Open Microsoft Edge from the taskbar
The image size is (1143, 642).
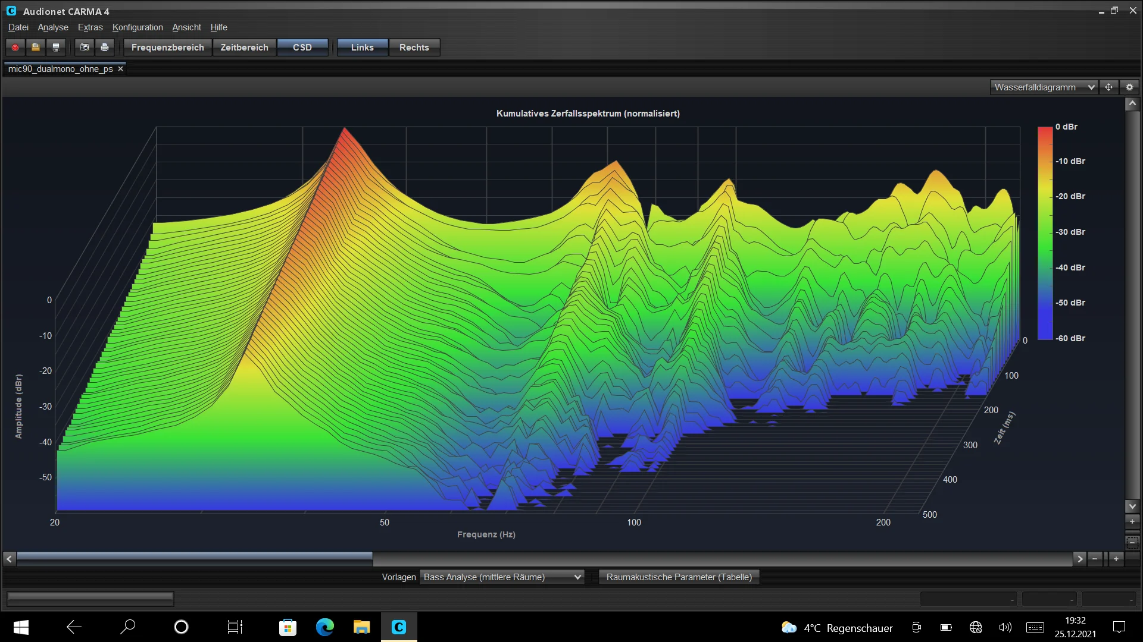[x=325, y=627]
